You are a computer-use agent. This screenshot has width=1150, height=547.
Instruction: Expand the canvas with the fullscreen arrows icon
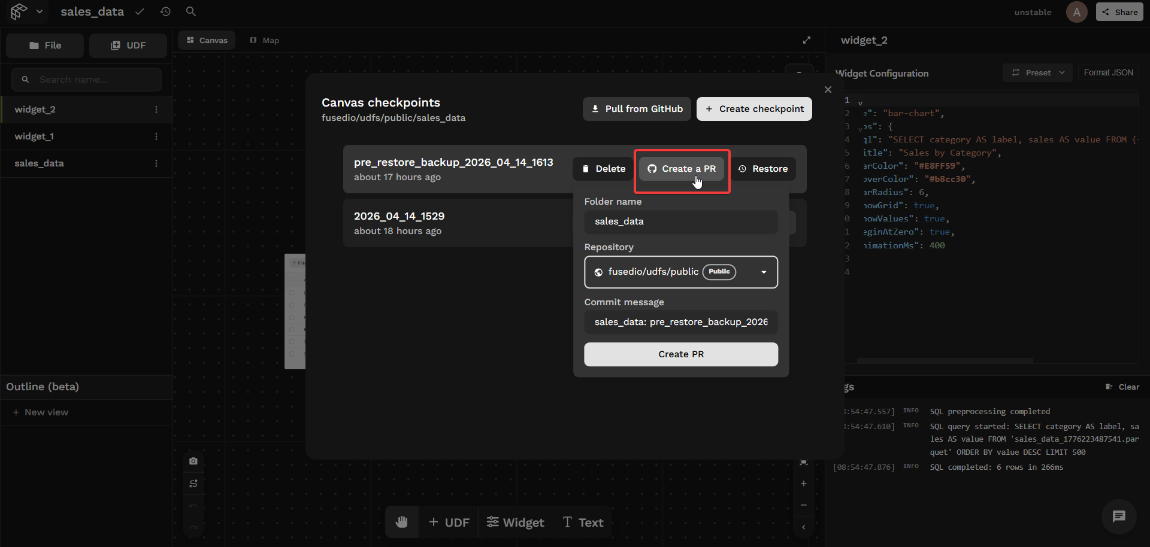pos(806,40)
